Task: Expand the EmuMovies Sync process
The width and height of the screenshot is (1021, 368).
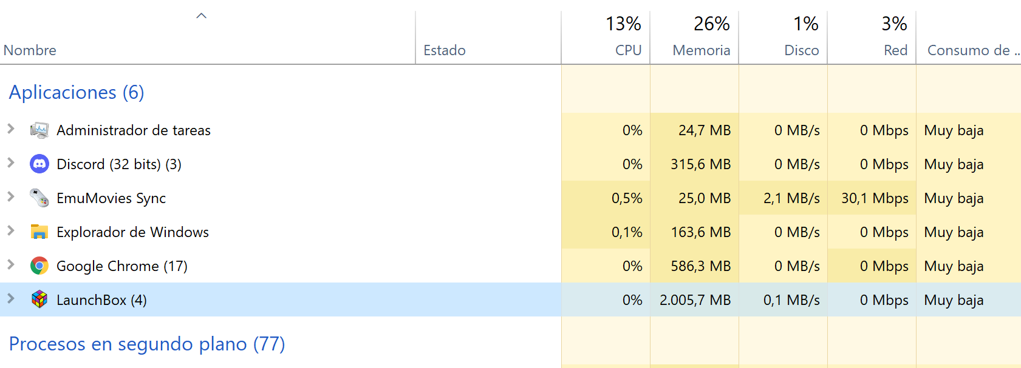Action: coord(11,196)
